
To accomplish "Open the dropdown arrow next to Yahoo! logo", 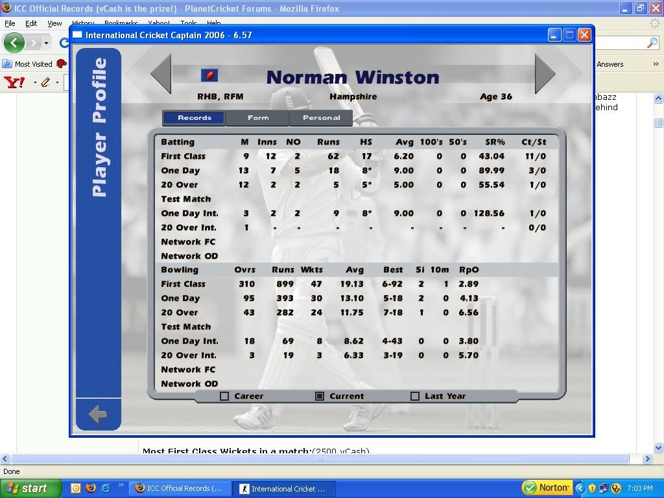I will [x=35, y=82].
